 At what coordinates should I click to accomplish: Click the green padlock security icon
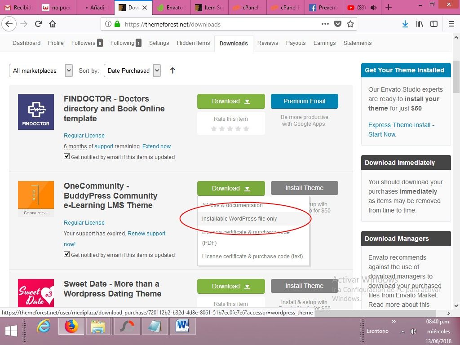pos(117,24)
